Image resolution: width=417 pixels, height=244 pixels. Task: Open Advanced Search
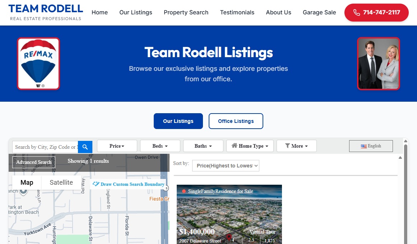33,162
